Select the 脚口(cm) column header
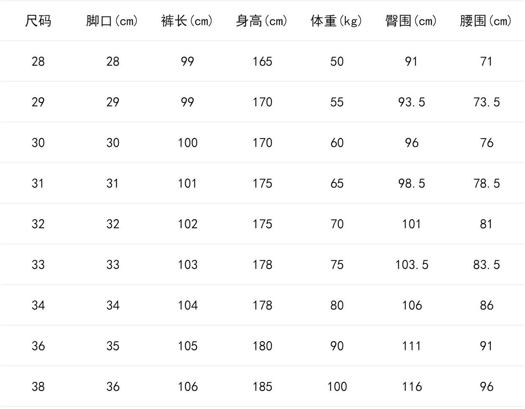 [112, 21]
